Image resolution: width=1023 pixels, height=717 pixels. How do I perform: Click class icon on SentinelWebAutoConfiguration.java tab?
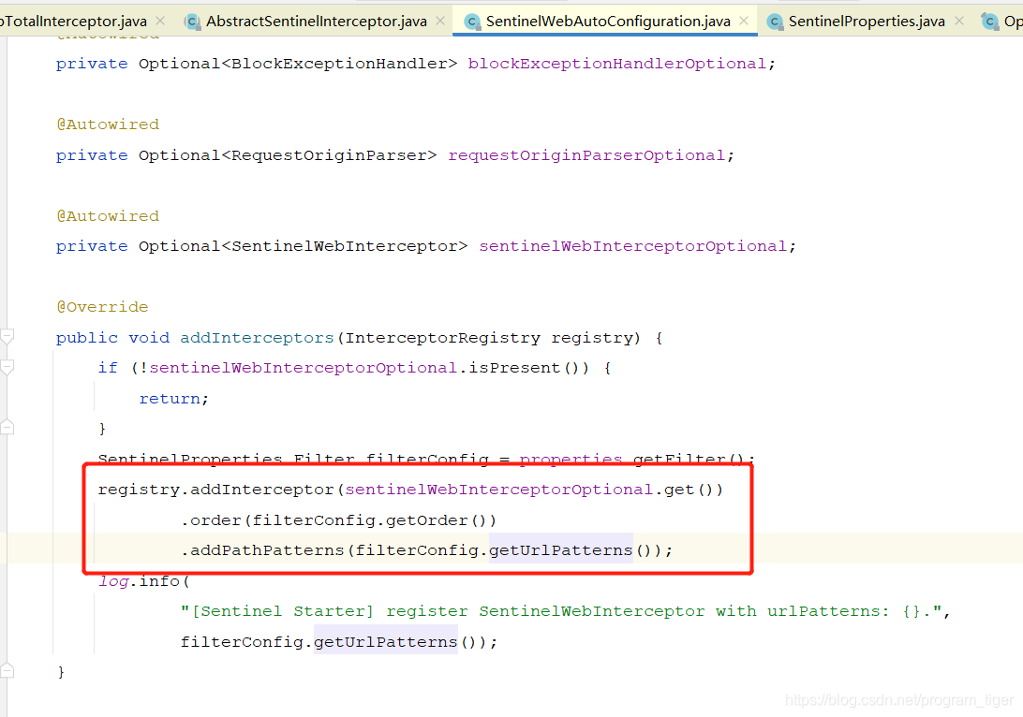472,22
